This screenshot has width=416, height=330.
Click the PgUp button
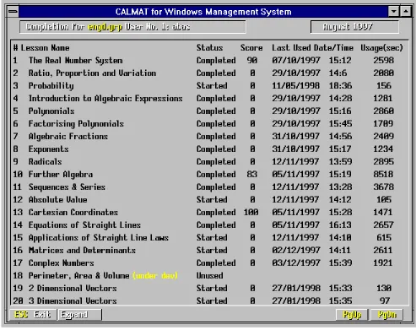[x=352, y=315]
